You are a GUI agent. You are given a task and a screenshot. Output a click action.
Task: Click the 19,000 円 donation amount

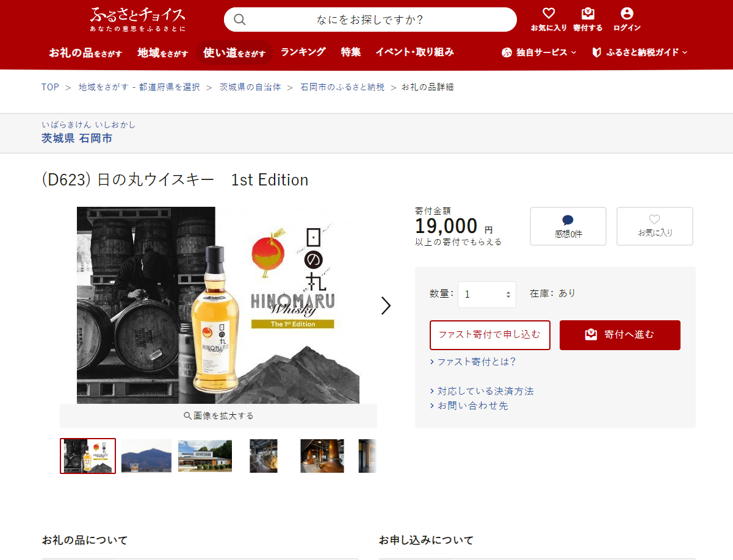454,227
